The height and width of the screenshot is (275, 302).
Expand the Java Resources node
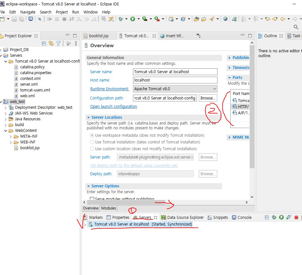(x=5, y=119)
